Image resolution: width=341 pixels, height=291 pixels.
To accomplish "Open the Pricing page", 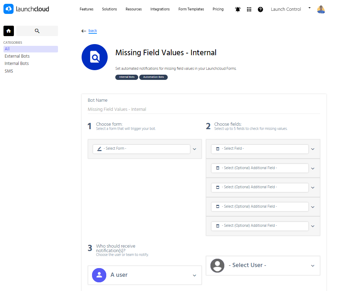I will [218, 9].
